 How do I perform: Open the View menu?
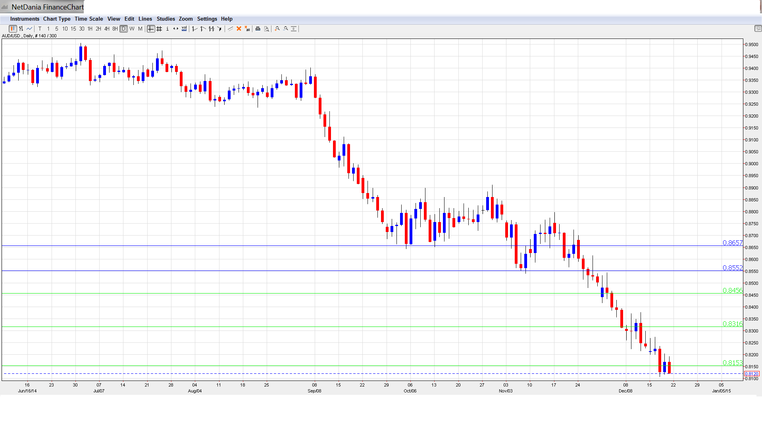tap(114, 19)
